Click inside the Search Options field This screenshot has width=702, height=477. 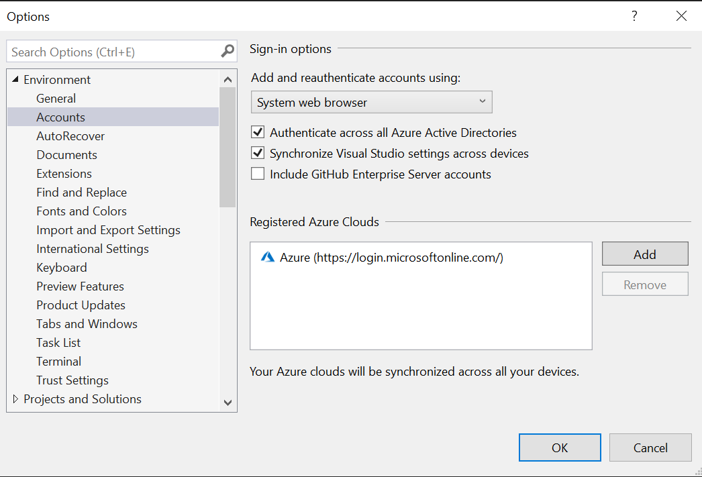(x=107, y=51)
